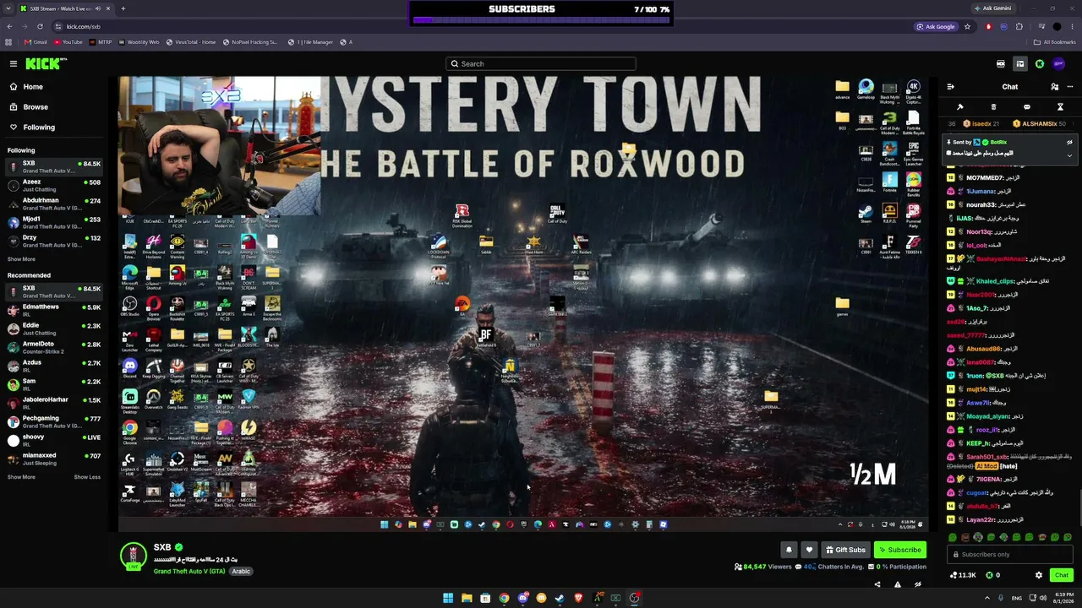Open the VirusTotal - Home bookmark
This screenshot has height=608, width=1082.
[191, 42]
